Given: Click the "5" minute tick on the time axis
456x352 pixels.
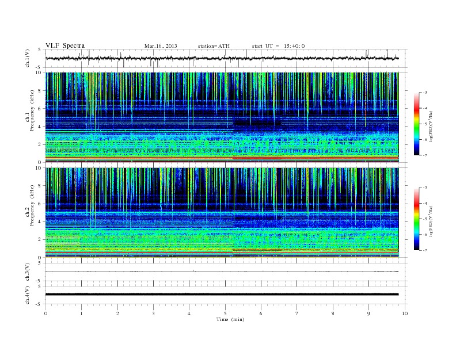Looking at the screenshot, I should click(x=225, y=313).
